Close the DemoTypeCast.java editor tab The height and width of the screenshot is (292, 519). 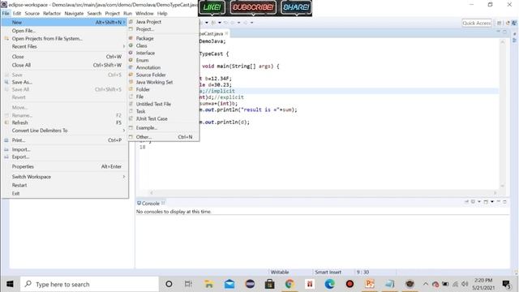[x=226, y=33]
